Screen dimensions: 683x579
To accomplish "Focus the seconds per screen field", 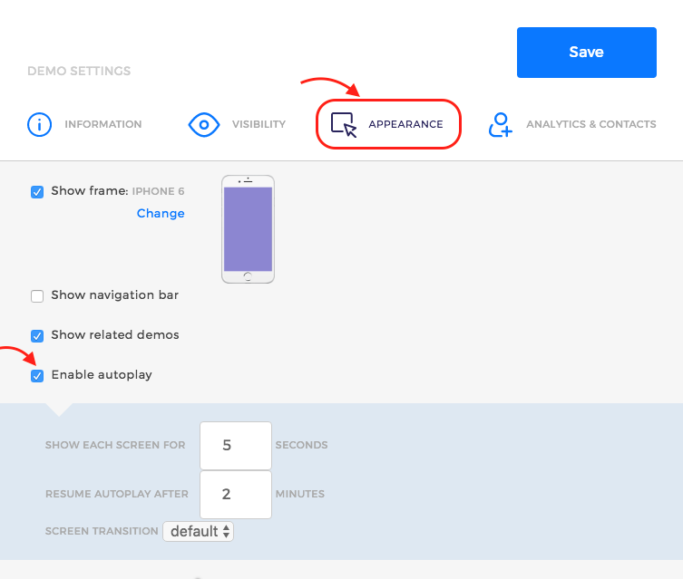I will tap(236, 446).
